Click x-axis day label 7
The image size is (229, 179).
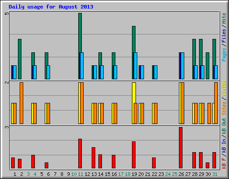(55, 174)
